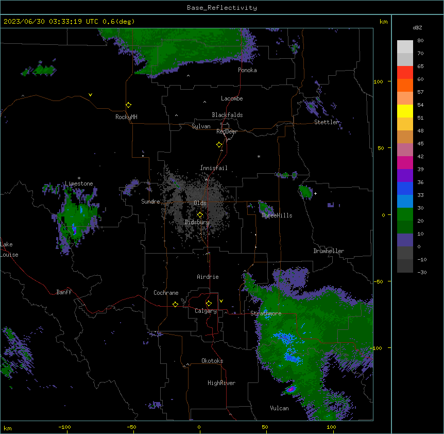
Task: Click the white asterisk marker east of Innisfail
Action: click(259, 156)
